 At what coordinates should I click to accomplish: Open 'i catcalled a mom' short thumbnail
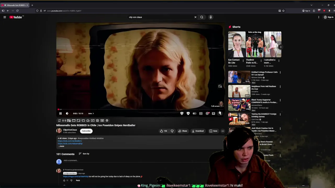pos(272,44)
